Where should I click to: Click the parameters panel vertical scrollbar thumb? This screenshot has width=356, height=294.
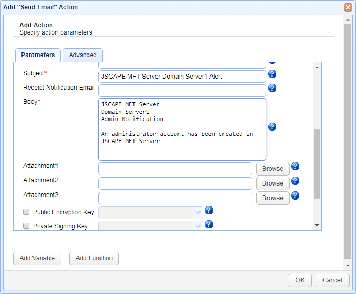[x=317, y=164]
